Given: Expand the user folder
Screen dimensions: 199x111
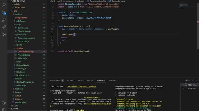Looking at the screenshot, I should tap(18, 62).
